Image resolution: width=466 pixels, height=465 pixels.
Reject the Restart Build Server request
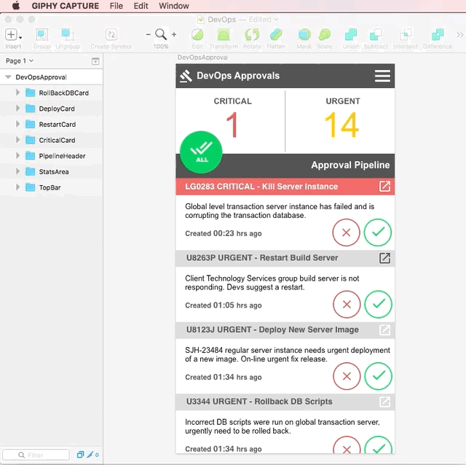point(347,305)
